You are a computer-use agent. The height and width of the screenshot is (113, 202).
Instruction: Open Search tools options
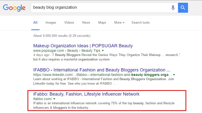140,23
